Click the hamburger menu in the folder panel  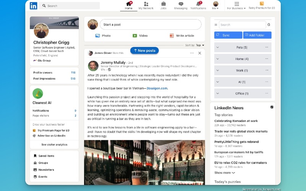coord(216,25)
